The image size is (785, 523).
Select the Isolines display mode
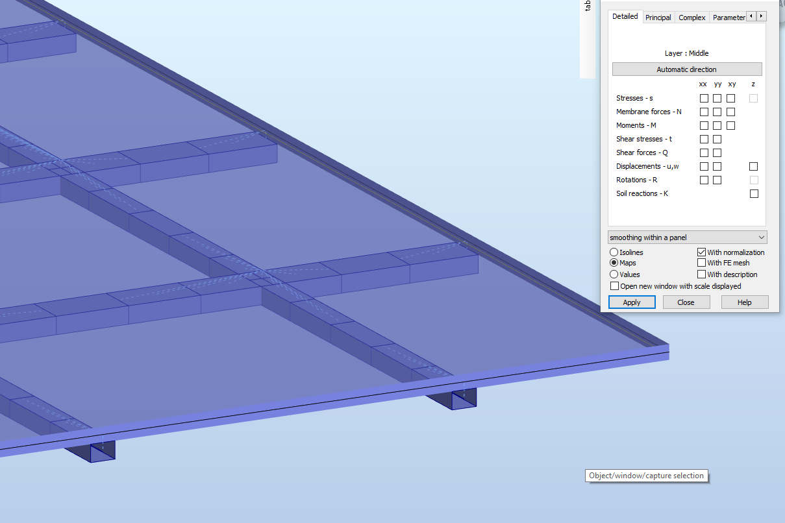614,252
